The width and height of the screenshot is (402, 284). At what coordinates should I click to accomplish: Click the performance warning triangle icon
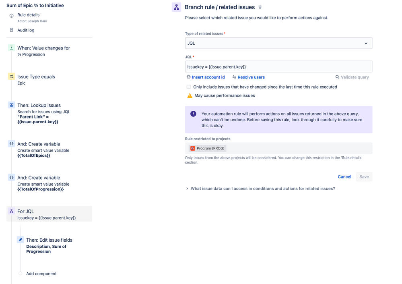coord(190,96)
